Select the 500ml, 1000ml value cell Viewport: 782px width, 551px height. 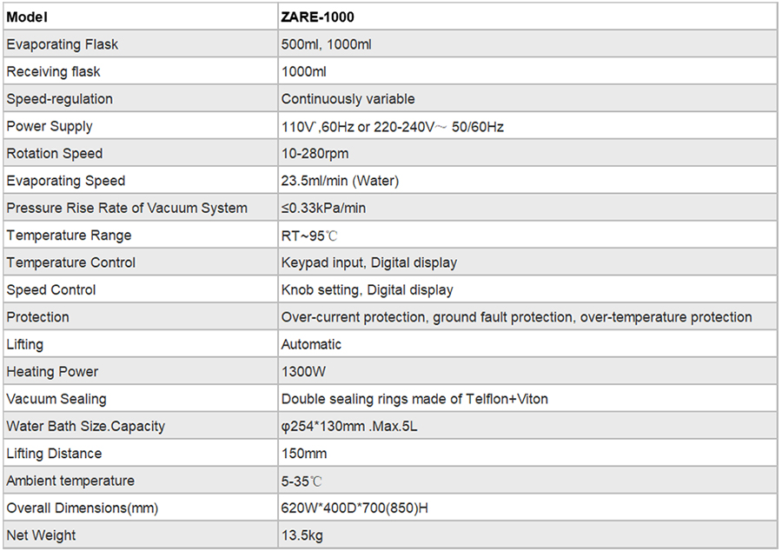527,44
